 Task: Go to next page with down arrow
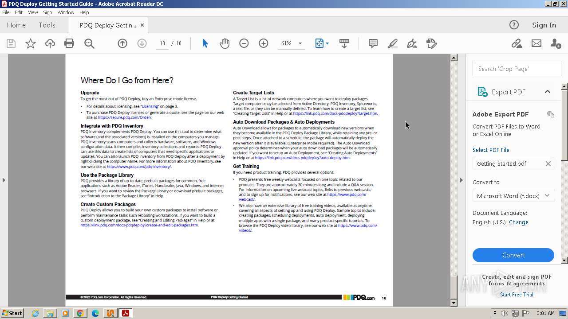click(142, 43)
